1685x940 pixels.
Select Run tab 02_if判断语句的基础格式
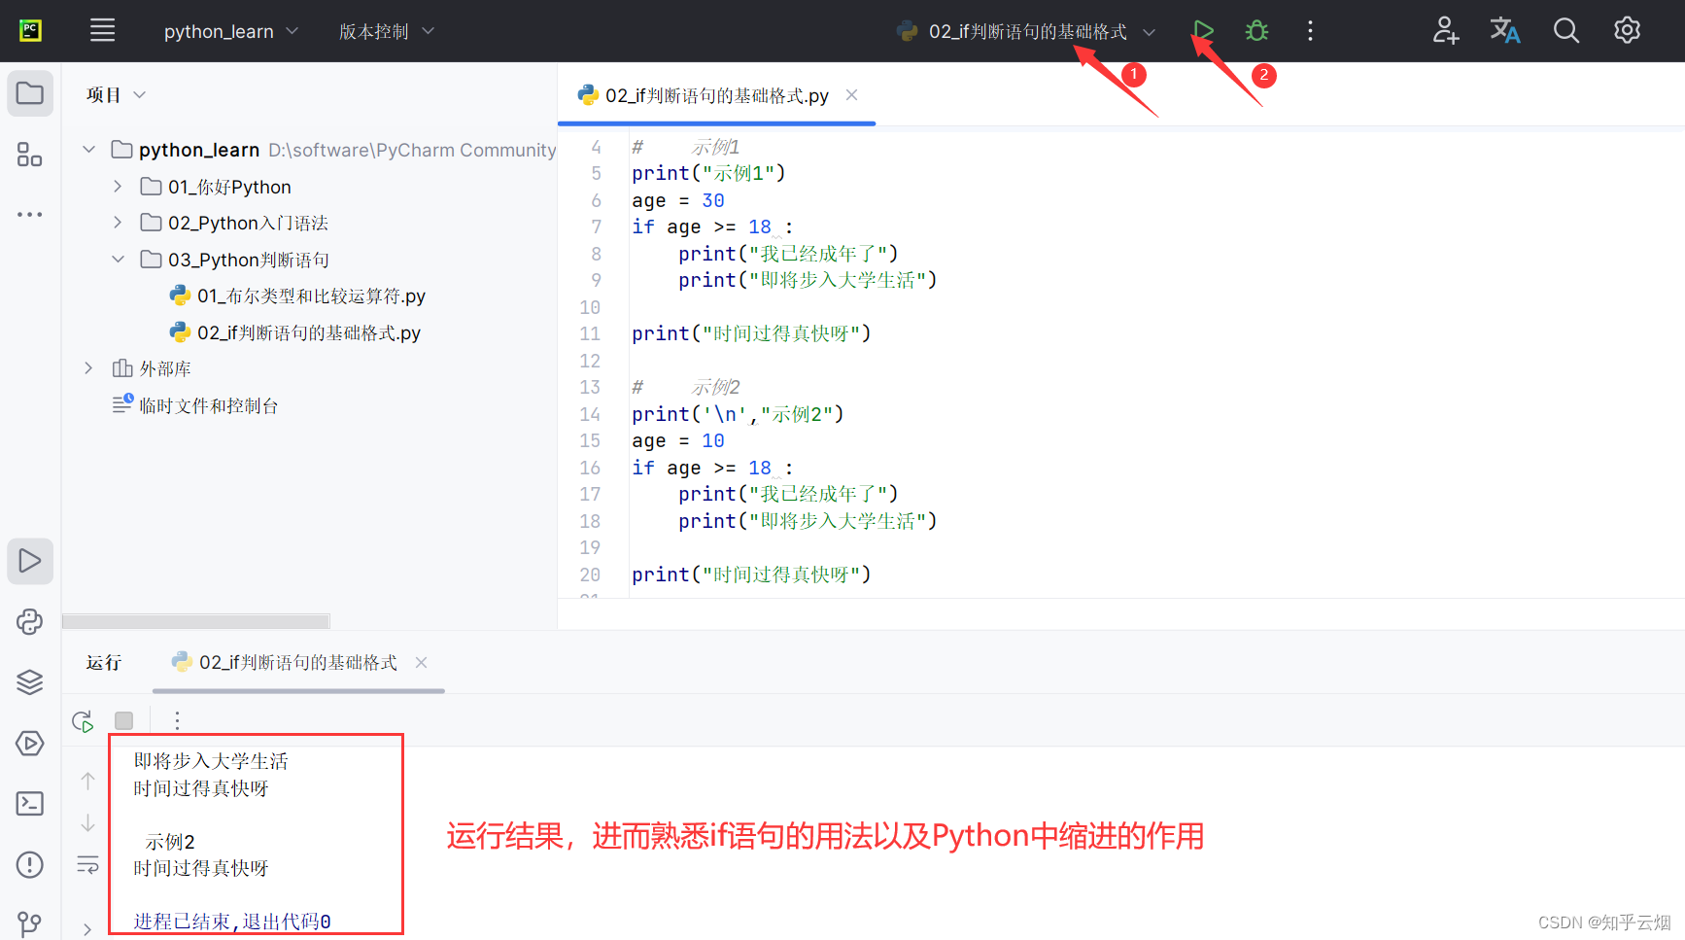click(297, 663)
